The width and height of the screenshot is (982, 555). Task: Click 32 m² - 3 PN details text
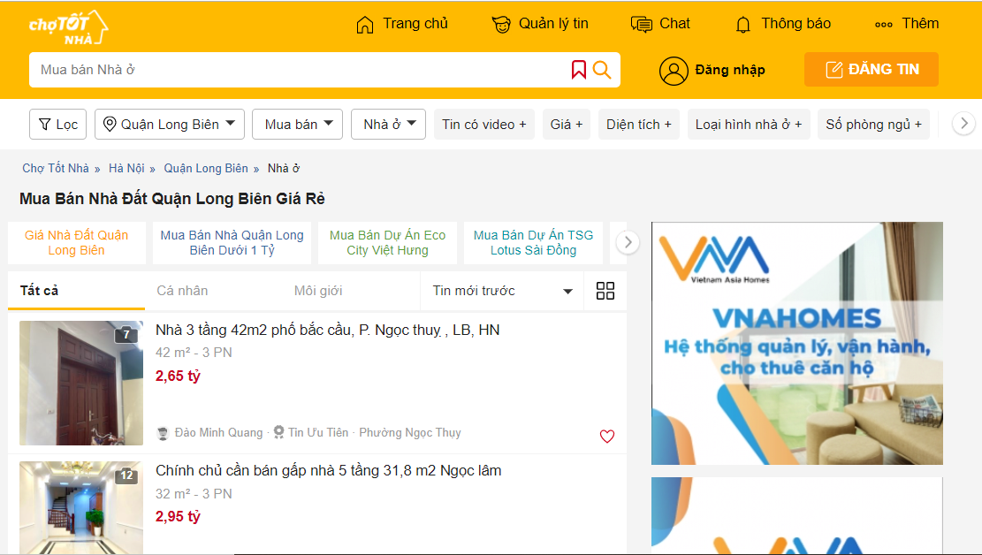tap(194, 494)
